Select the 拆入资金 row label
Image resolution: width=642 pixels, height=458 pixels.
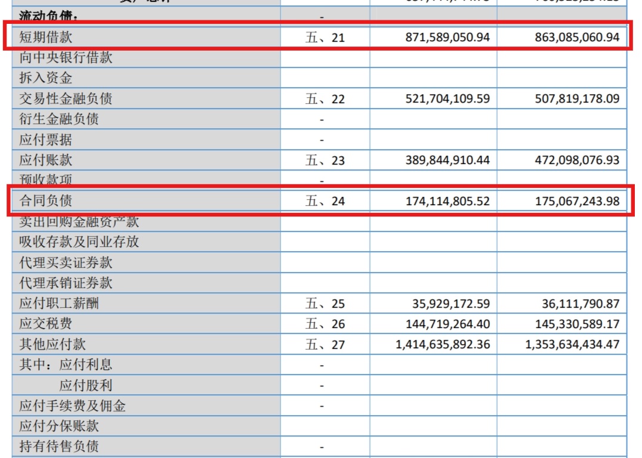coord(45,78)
